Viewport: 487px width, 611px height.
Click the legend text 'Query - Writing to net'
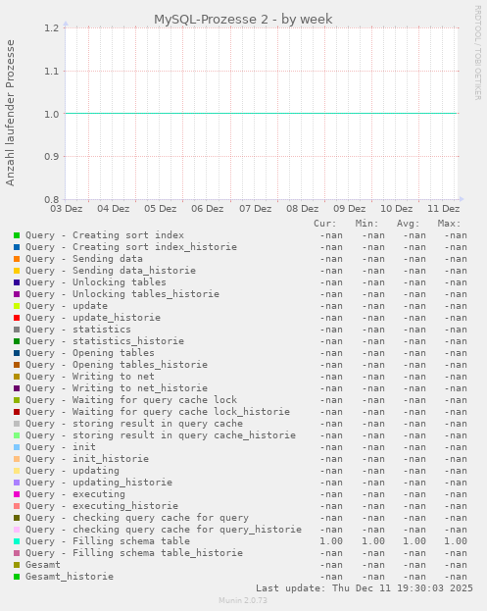pyautogui.click(x=90, y=377)
